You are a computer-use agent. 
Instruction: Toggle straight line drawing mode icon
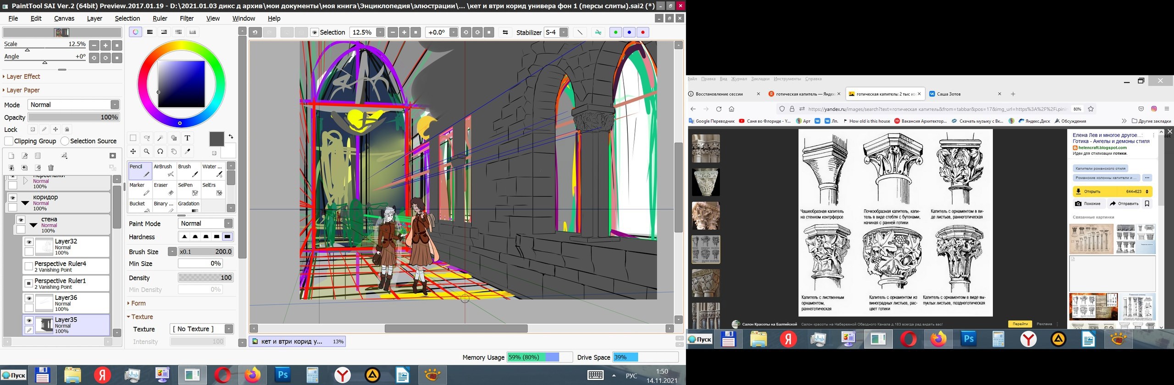point(580,33)
